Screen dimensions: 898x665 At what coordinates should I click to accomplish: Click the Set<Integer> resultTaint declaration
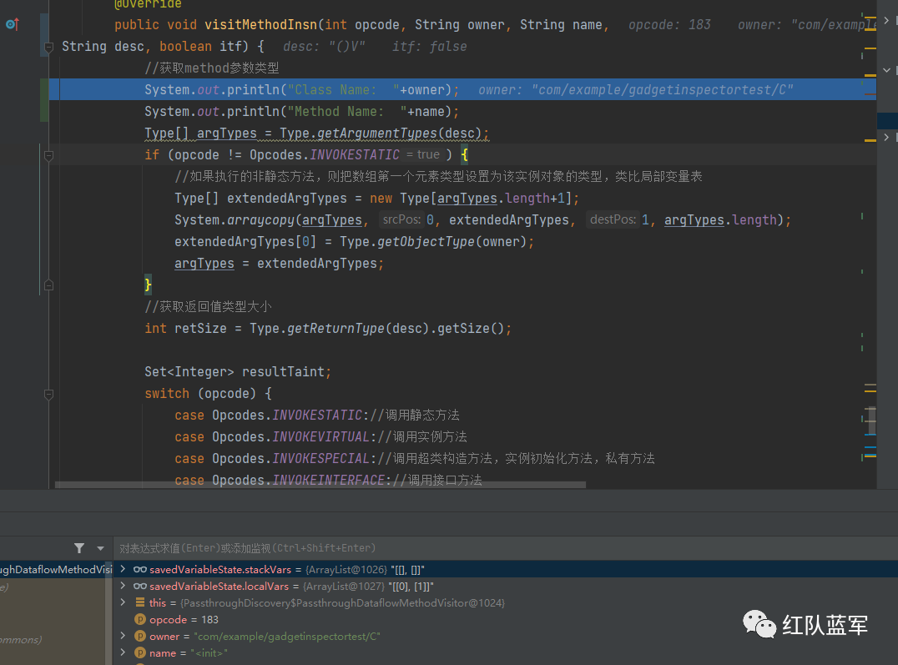pos(238,372)
